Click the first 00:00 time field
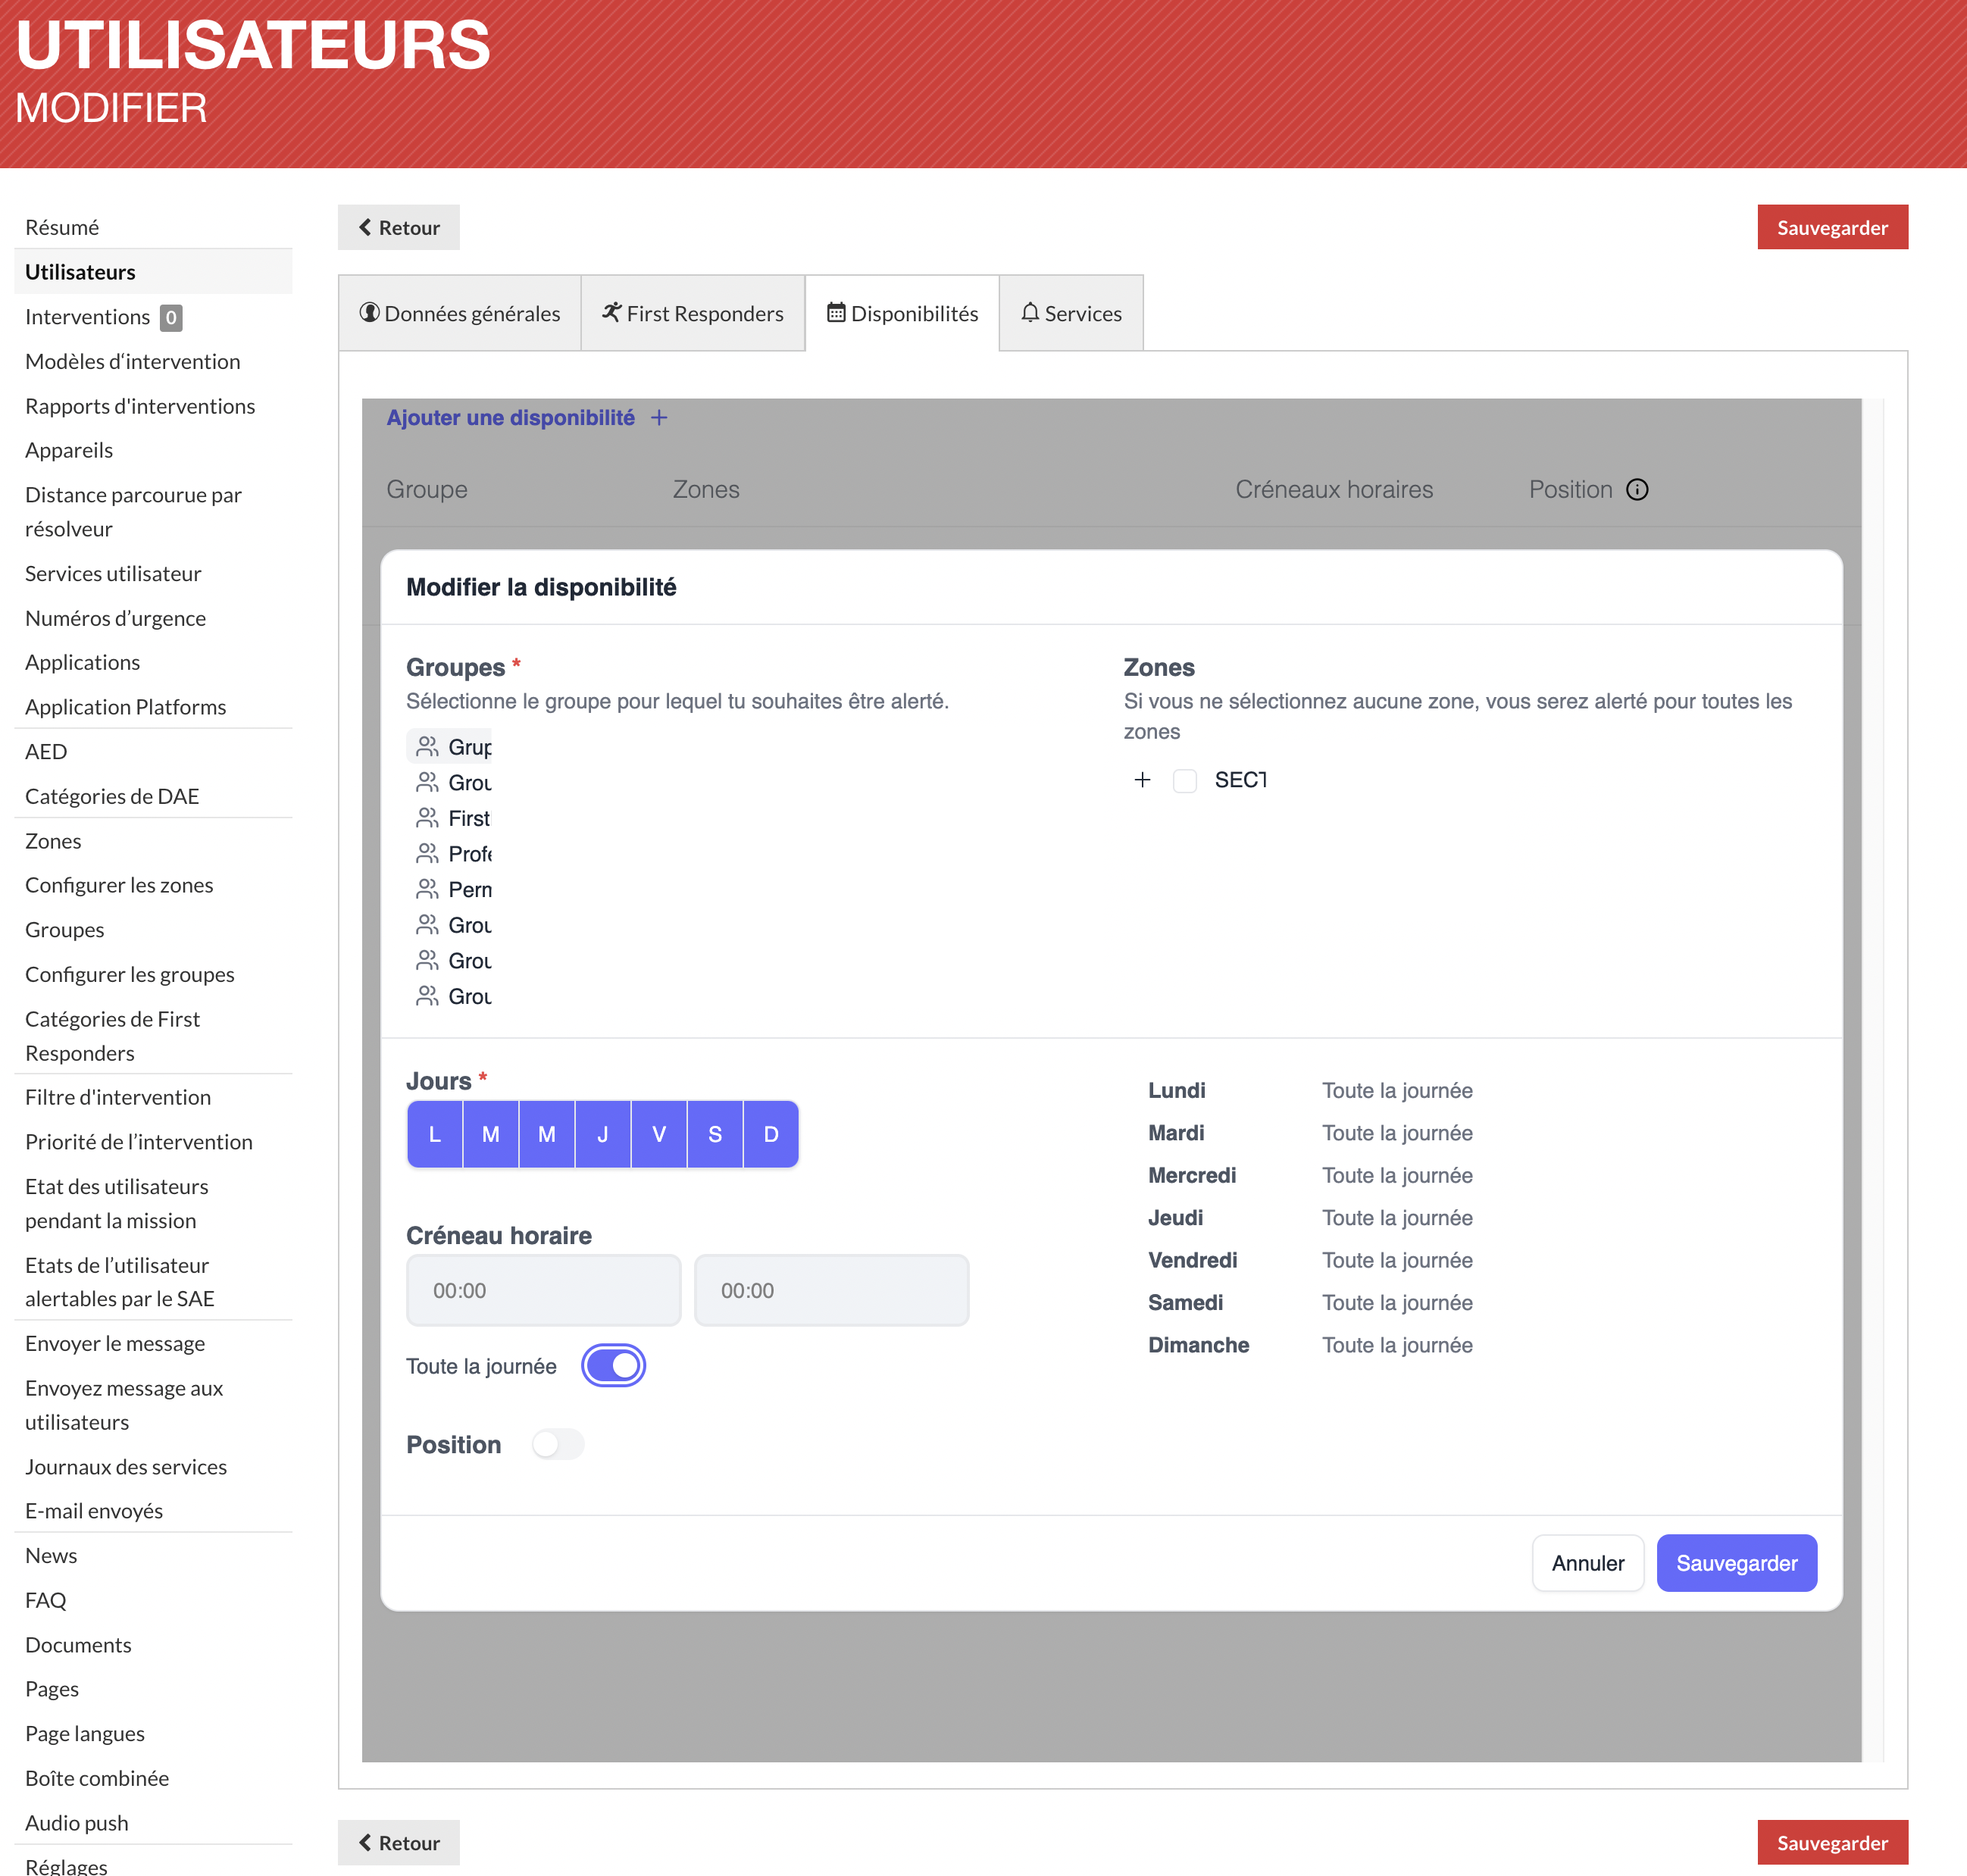Viewport: 1967px width, 1876px height. (x=543, y=1290)
